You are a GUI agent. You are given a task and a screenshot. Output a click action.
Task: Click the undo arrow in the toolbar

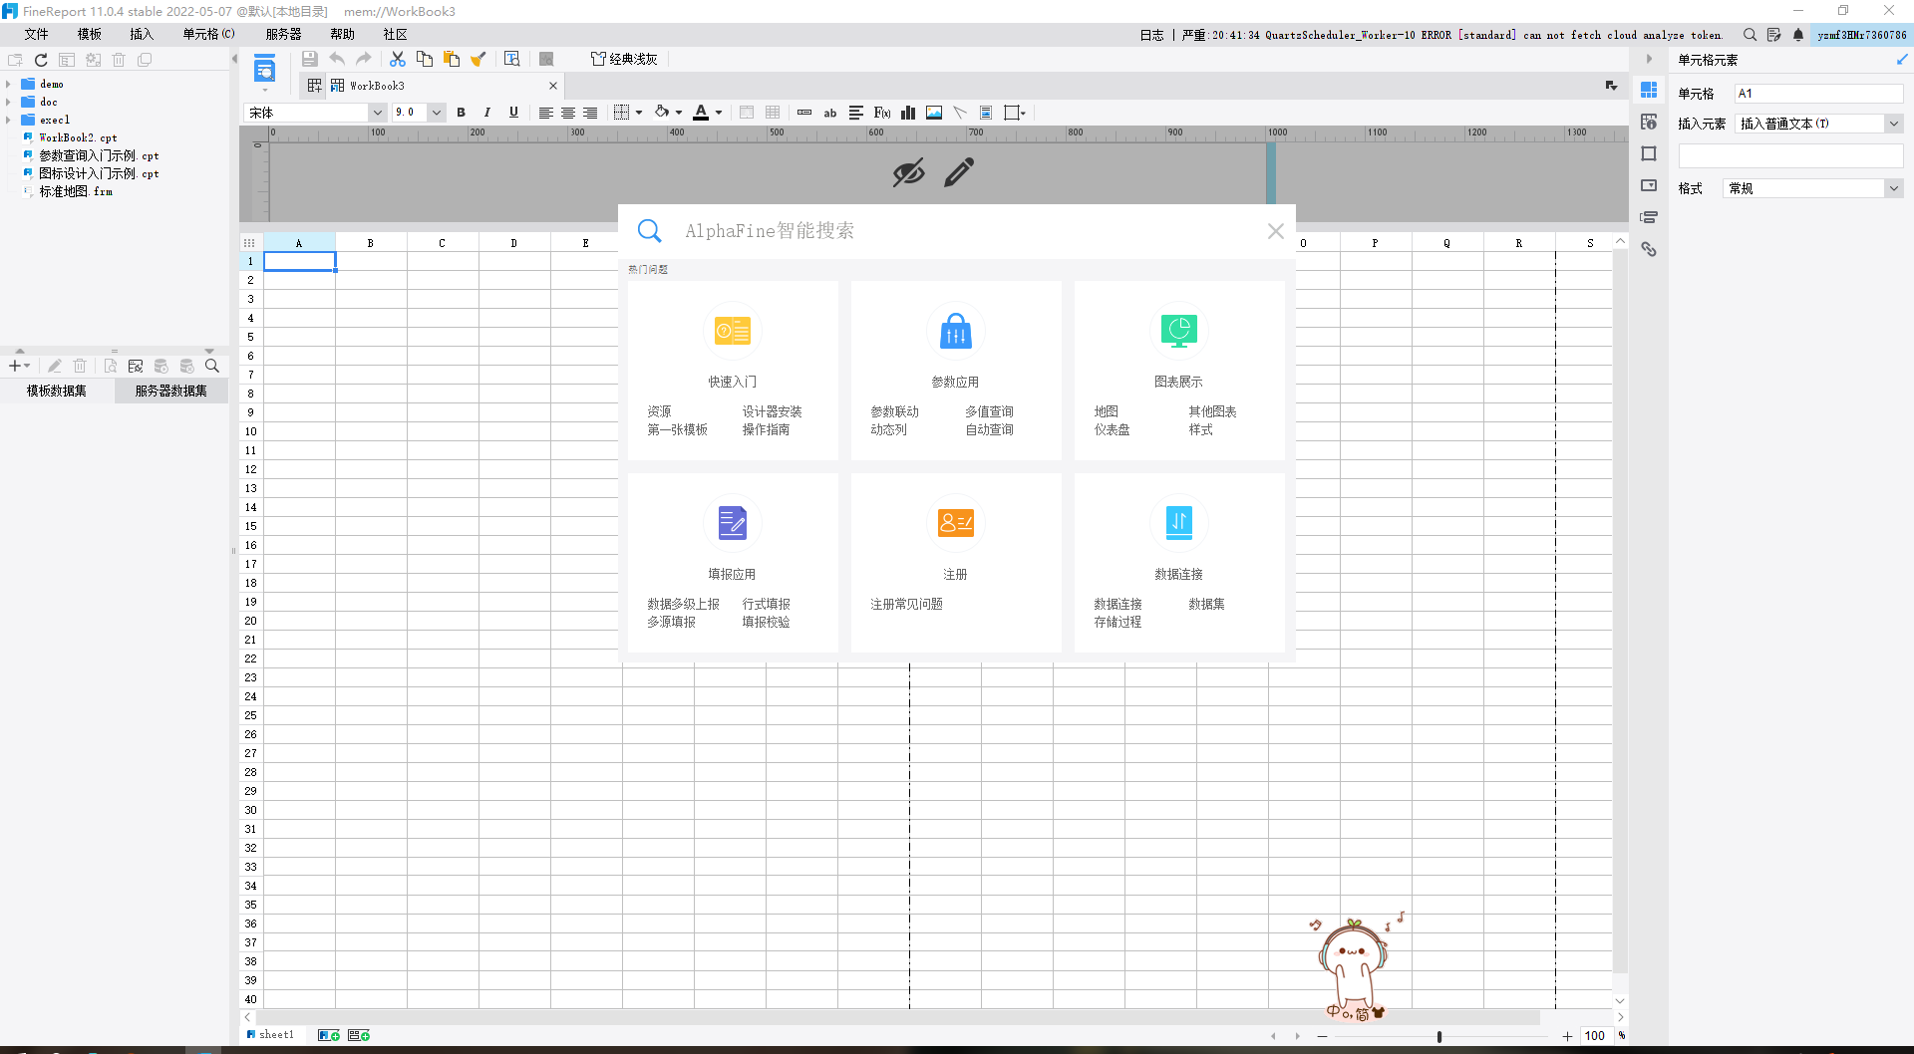coord(337,59)
